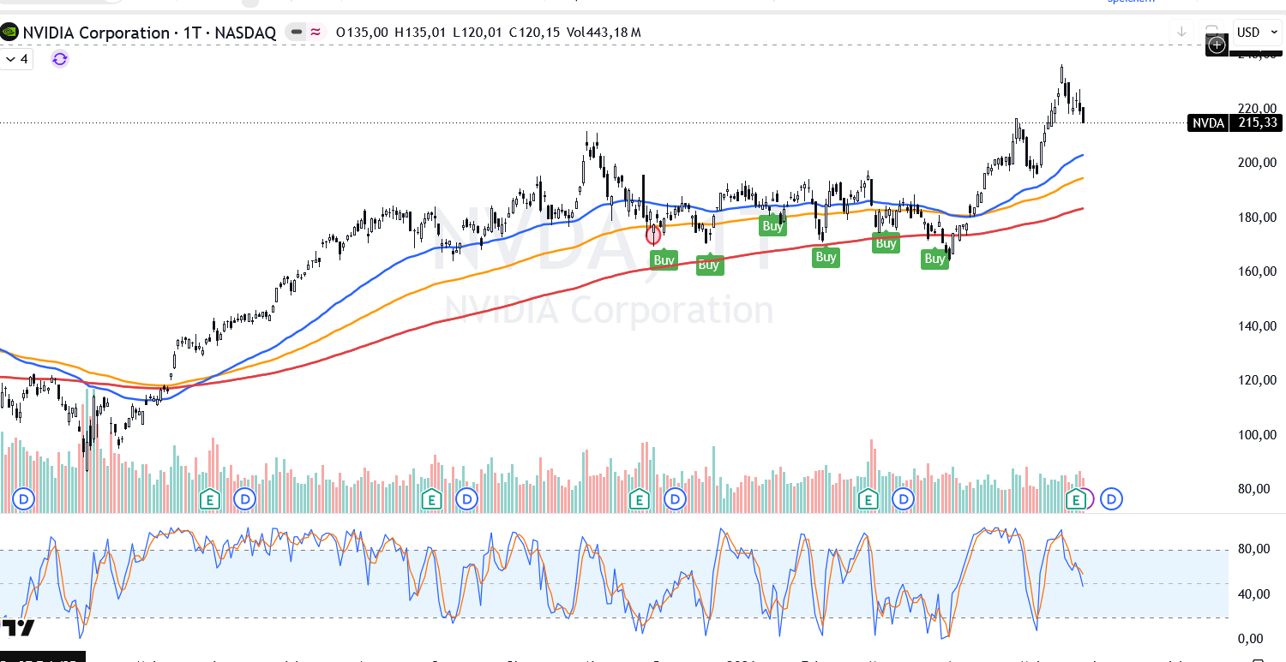Select the close value C120,15
This screenshot has height=662, width=1286.
tap(535, 33)
